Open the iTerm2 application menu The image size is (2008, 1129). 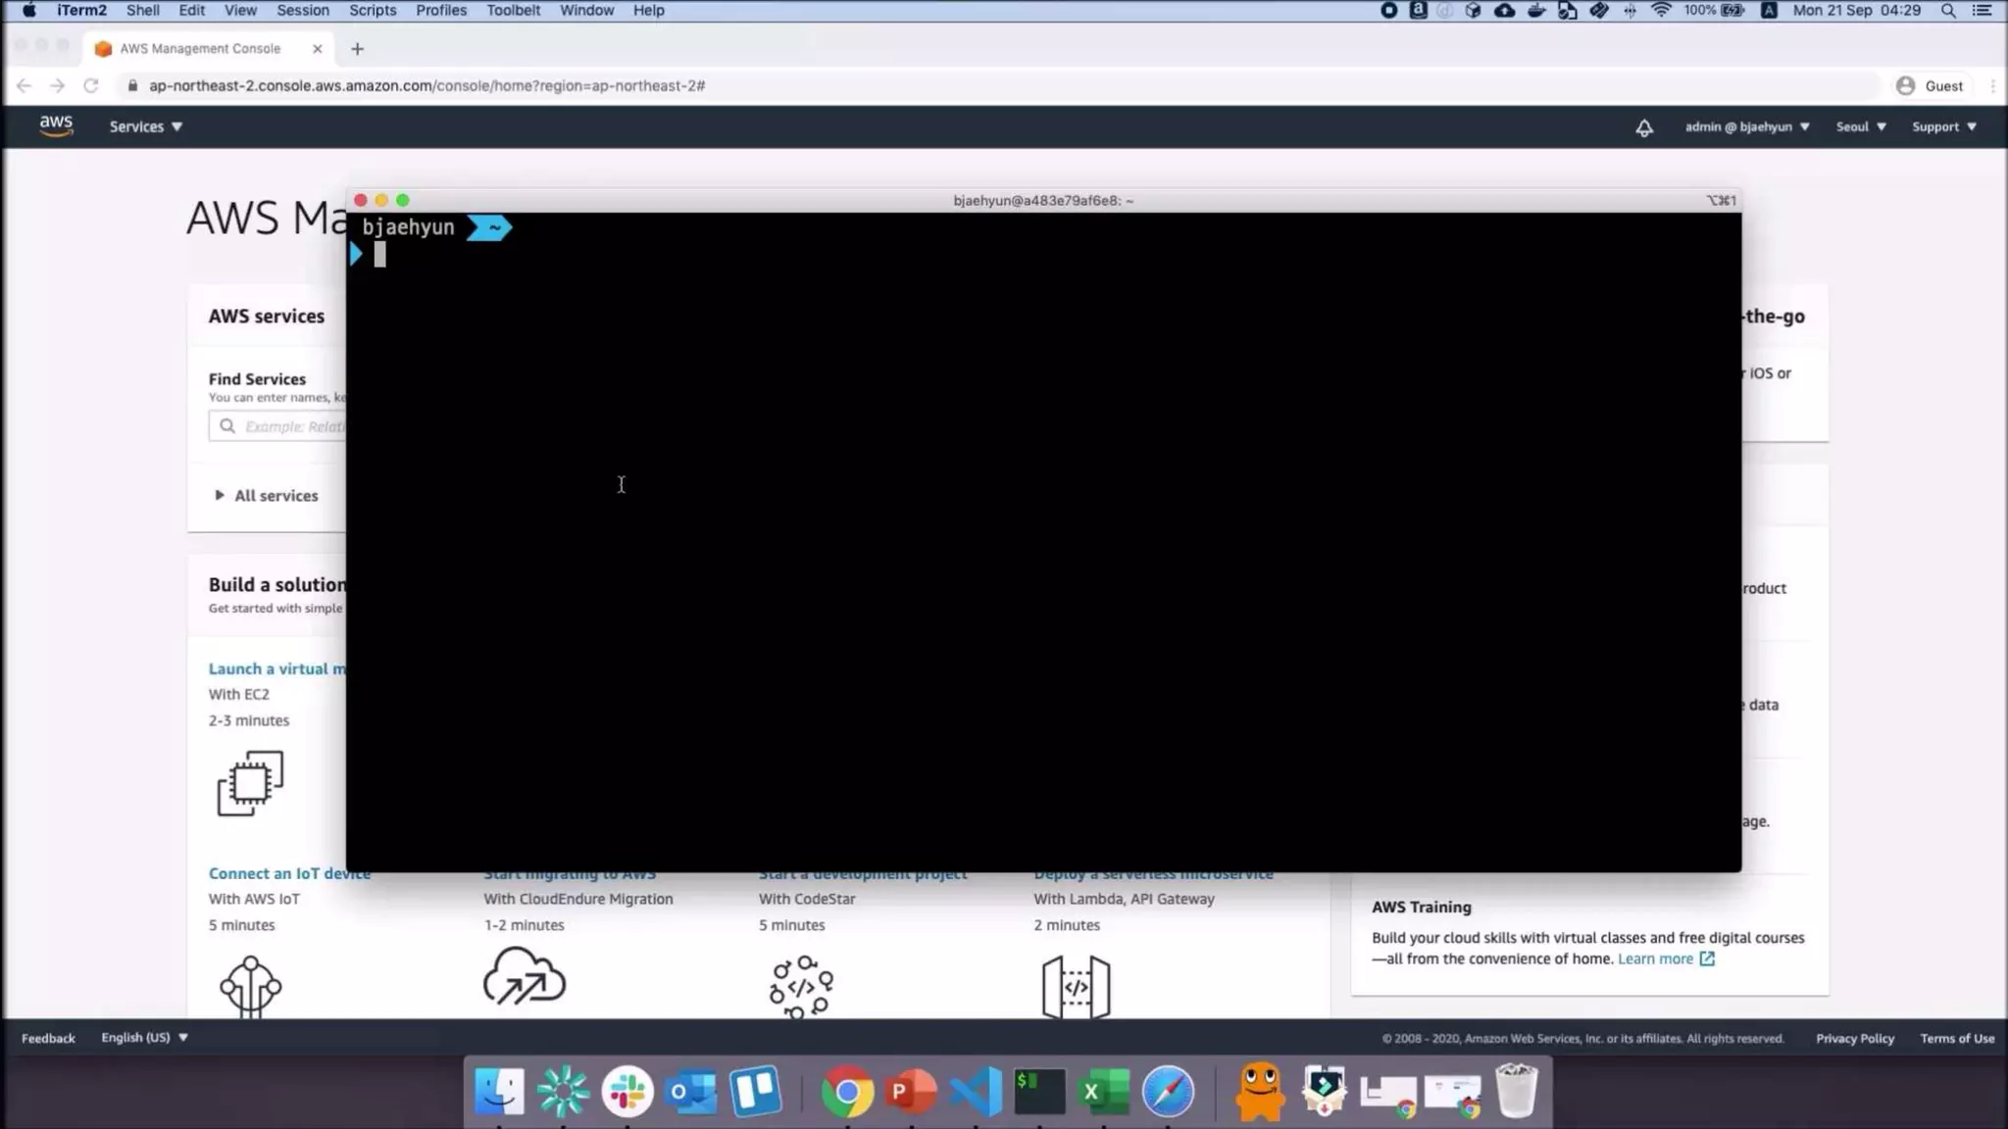81,11
